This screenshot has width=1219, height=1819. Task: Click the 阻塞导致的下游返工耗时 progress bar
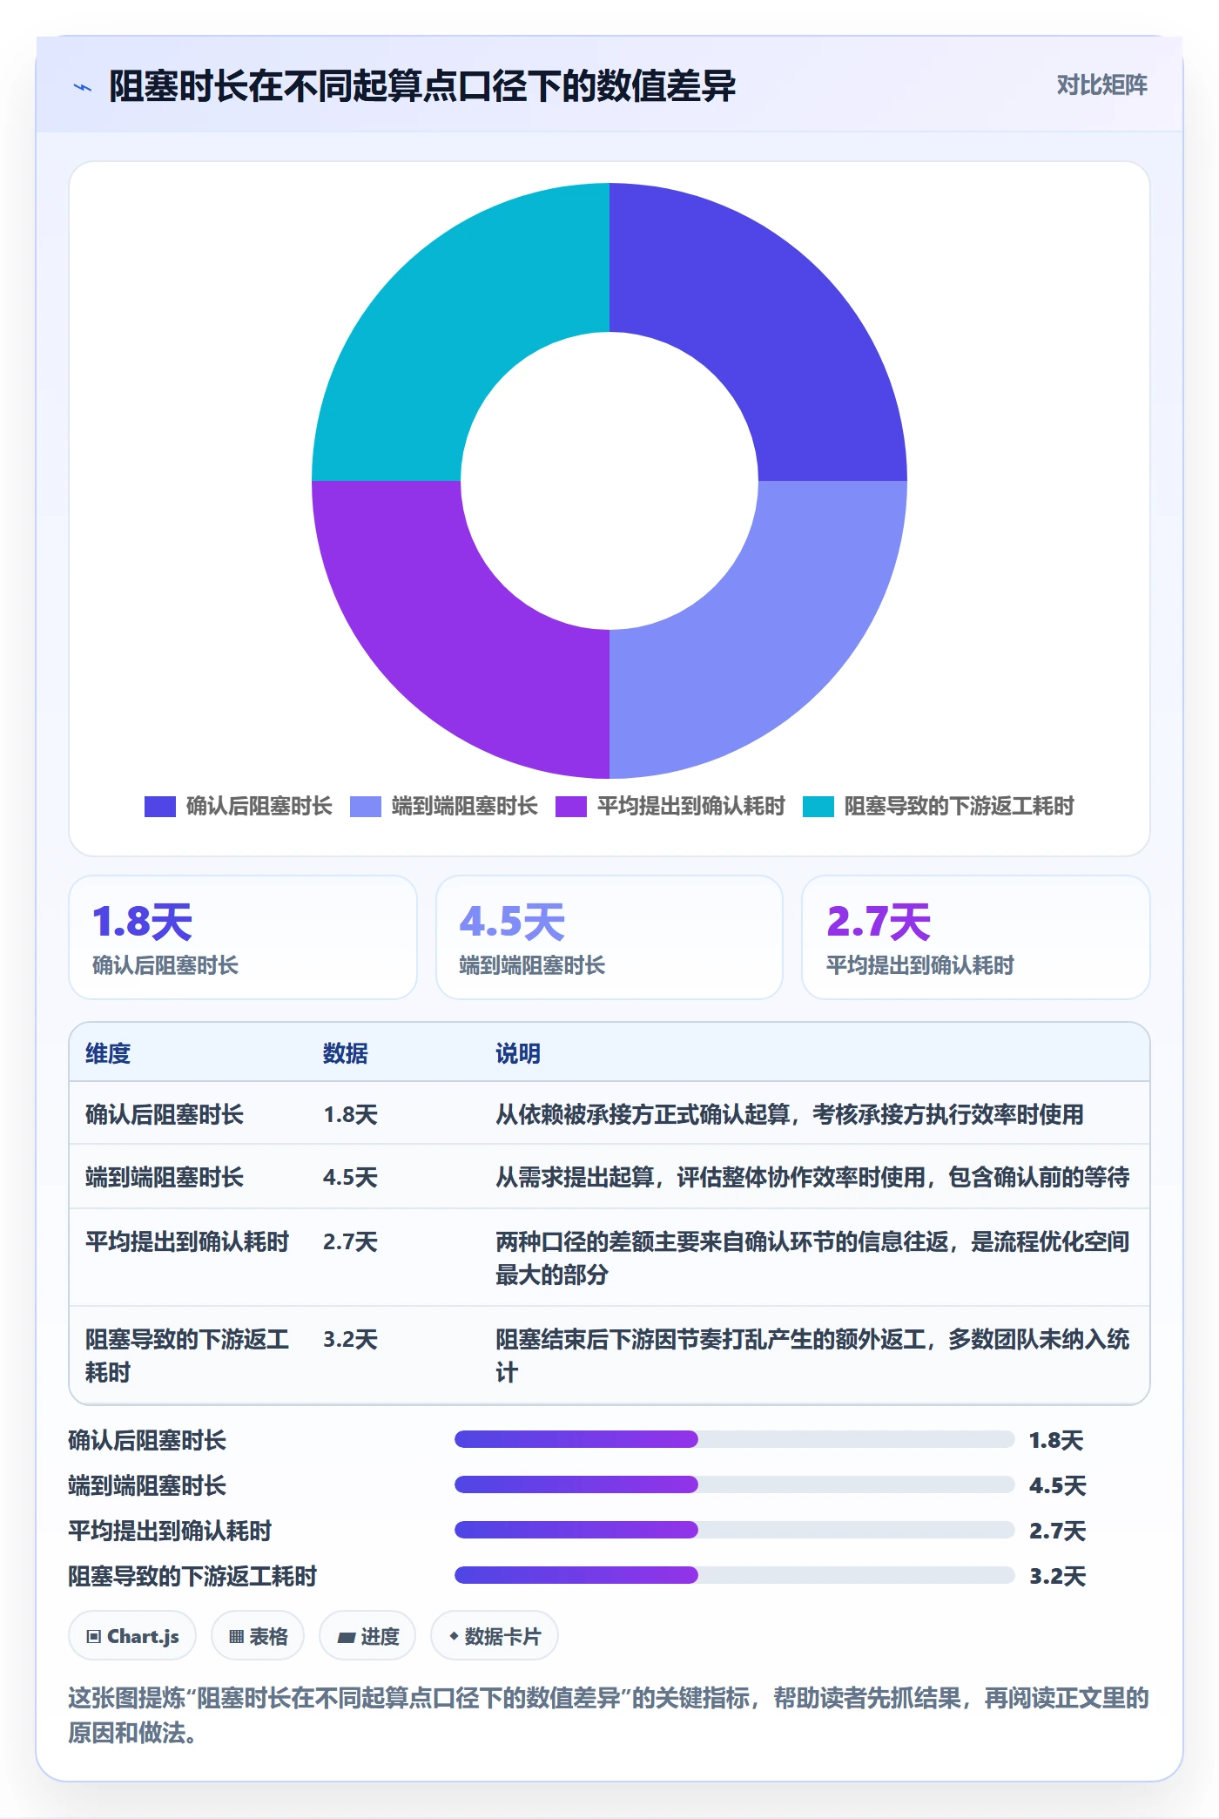(735, 1575)
